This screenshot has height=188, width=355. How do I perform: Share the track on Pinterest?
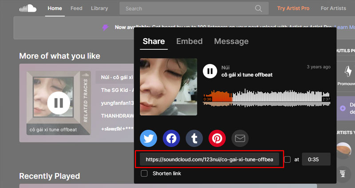point(217,138)
